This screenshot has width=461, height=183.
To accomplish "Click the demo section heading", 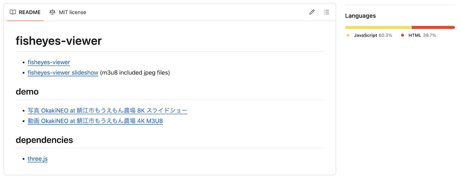I will click(27, 92).
